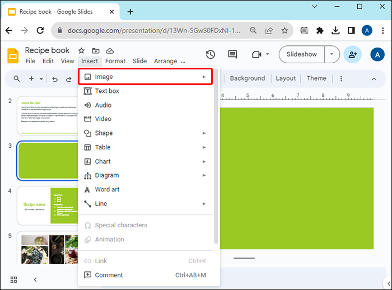Select slide 4 thumbnail Recipe name
The width and height of the screenshot is (392, 290).
(48, 205)
